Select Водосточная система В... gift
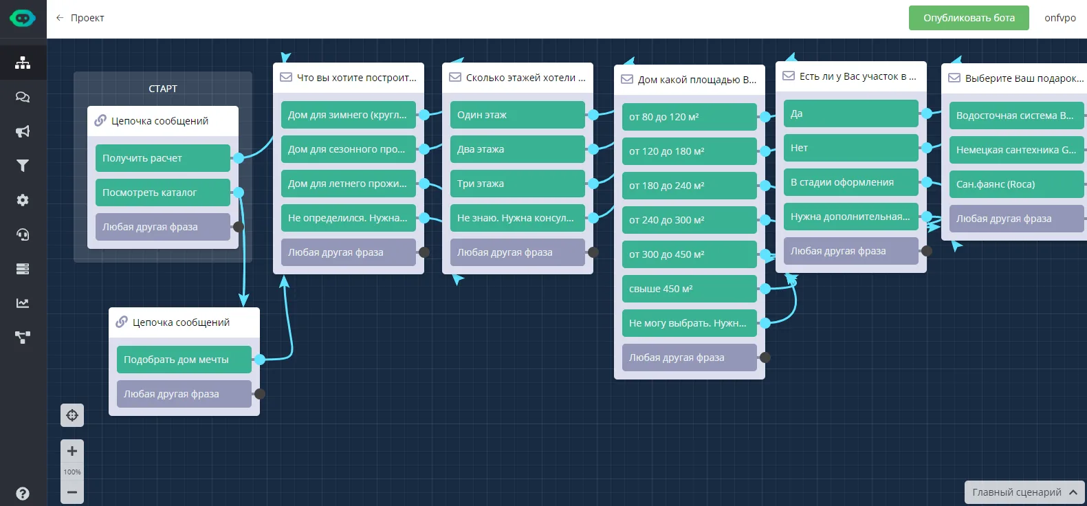 1017,115
